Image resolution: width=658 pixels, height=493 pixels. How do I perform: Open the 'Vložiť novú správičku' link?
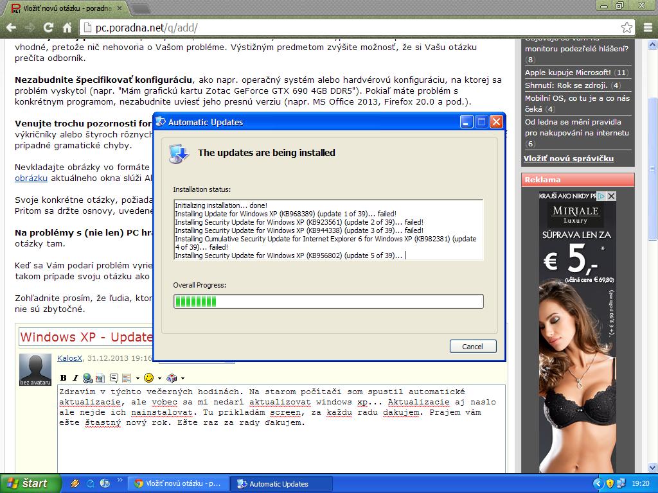pos(569,159)
